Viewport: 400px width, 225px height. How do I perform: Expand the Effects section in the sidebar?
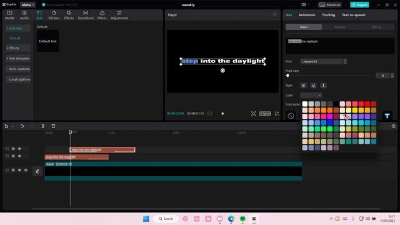click(18, 48)
